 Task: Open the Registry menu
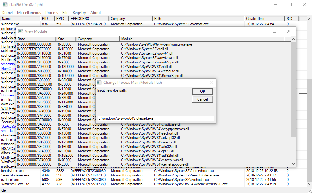click(79, 13)
